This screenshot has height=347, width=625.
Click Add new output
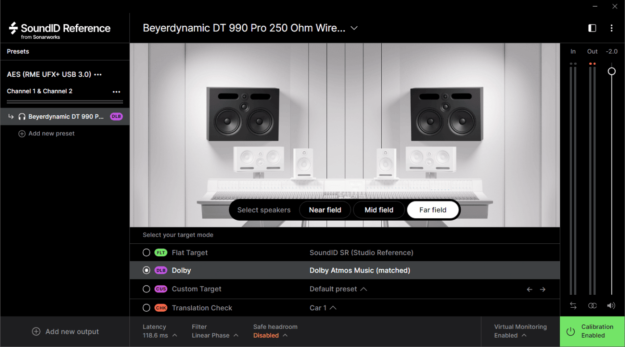pos(66,332)
